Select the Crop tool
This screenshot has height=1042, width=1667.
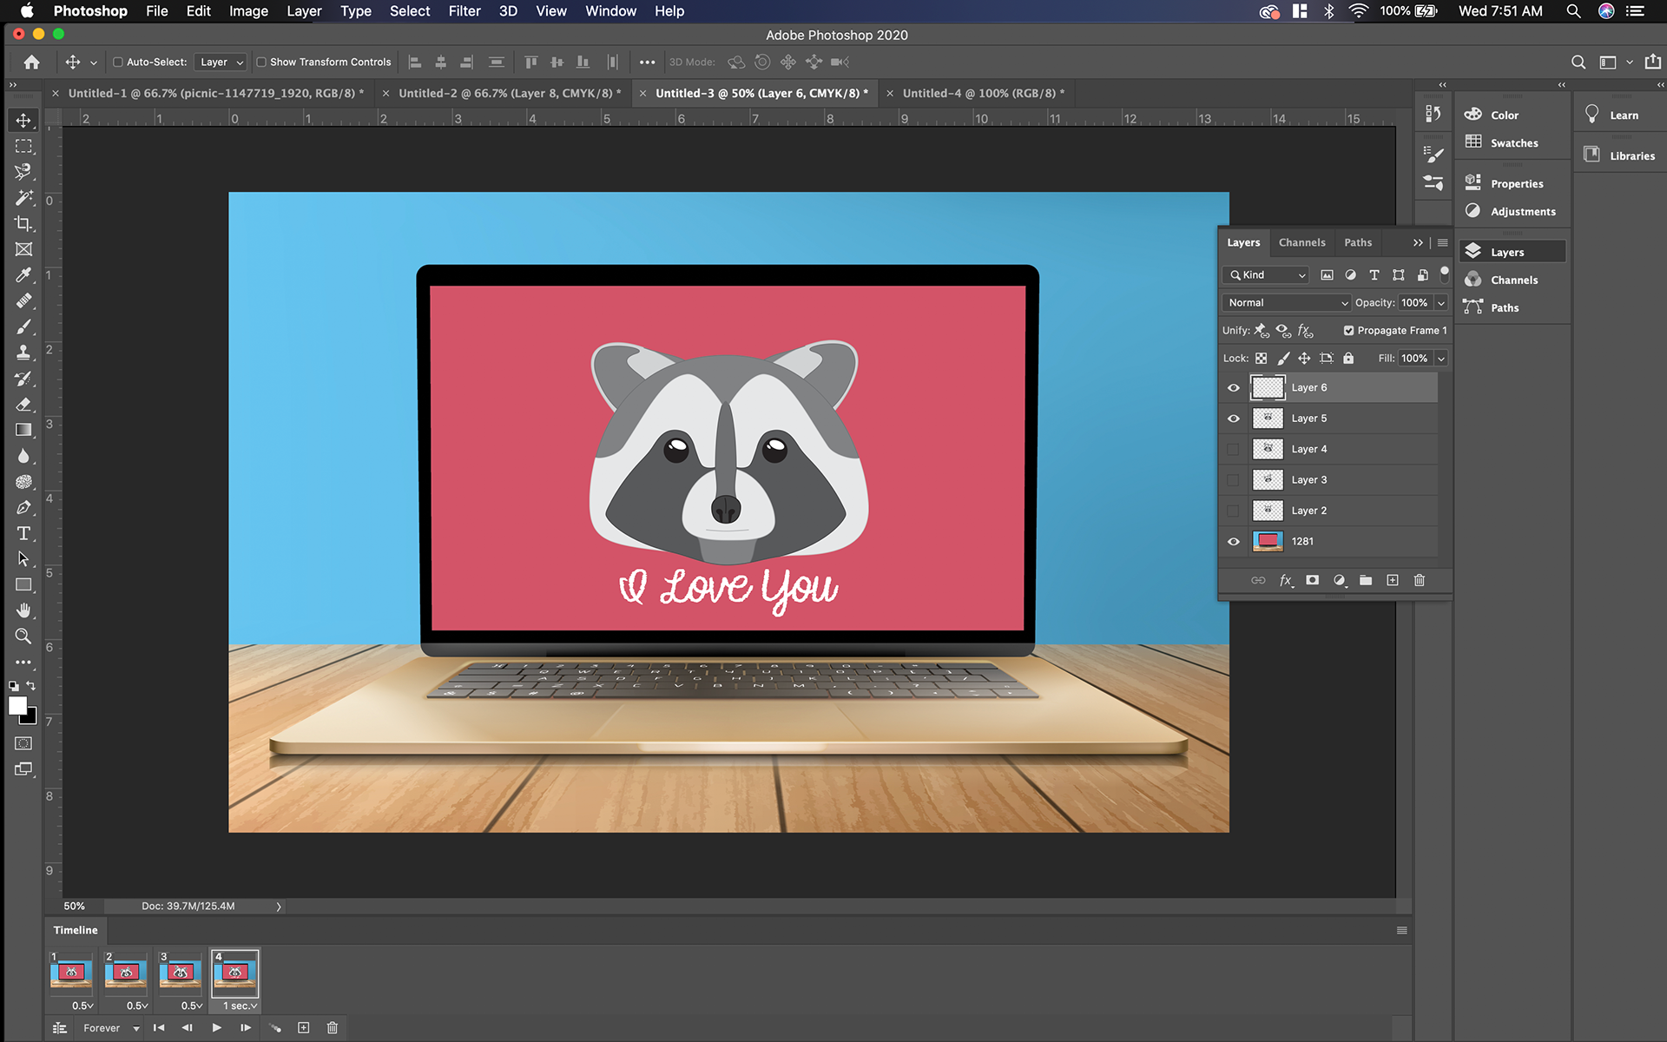tap(23, 224)
